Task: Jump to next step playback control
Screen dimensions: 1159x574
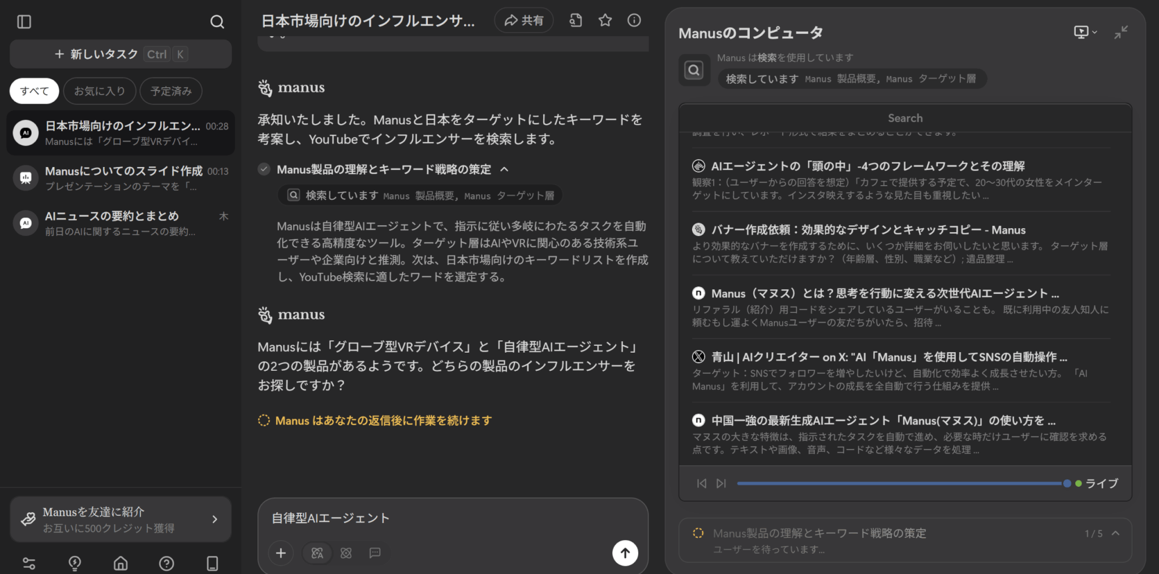Action: [721, 483]
